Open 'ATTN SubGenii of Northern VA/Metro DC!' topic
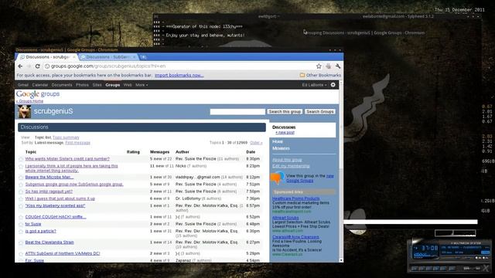This screenshot has height=278, width=495. pyautogui.click(x=63, y=253)
